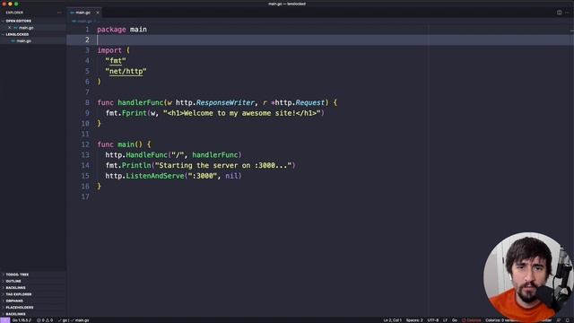Click line number 12 in the gutter
The width and height of the screenshot is (574, 323).
(x=85, y=144)
